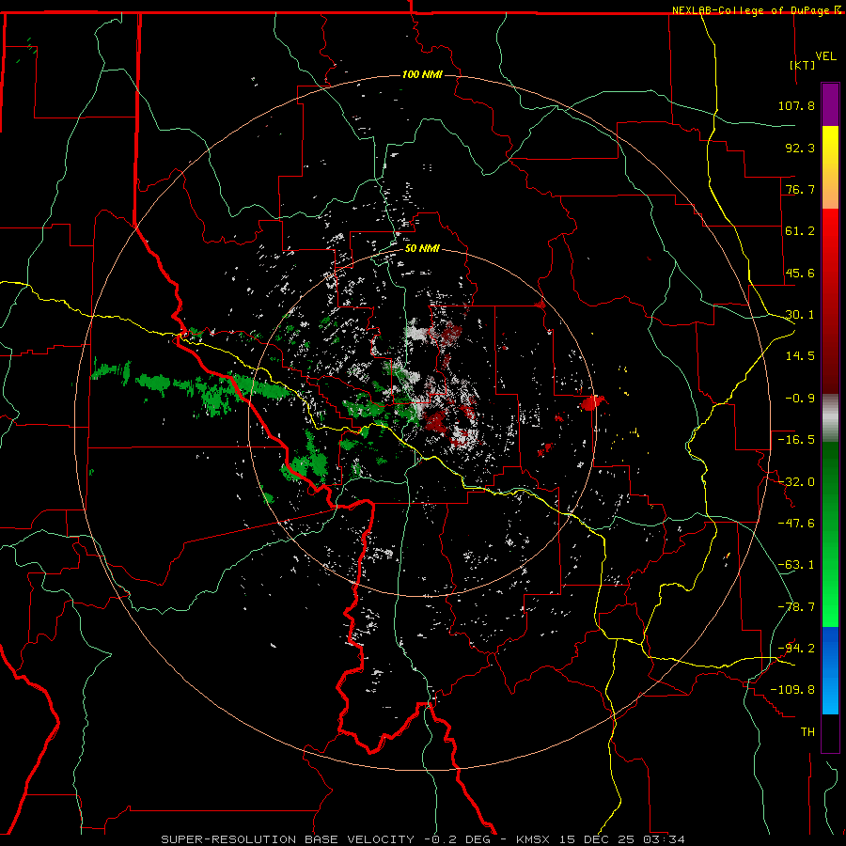Select the 45.6 legend value
Screen dimensions: 846x846
coord(800,273)
